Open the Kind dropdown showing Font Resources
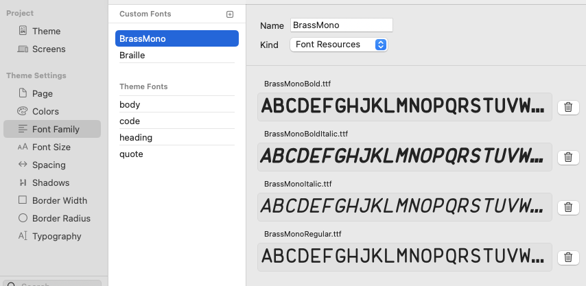The height and width of the screenshot is (286, 586). [338, 45]
